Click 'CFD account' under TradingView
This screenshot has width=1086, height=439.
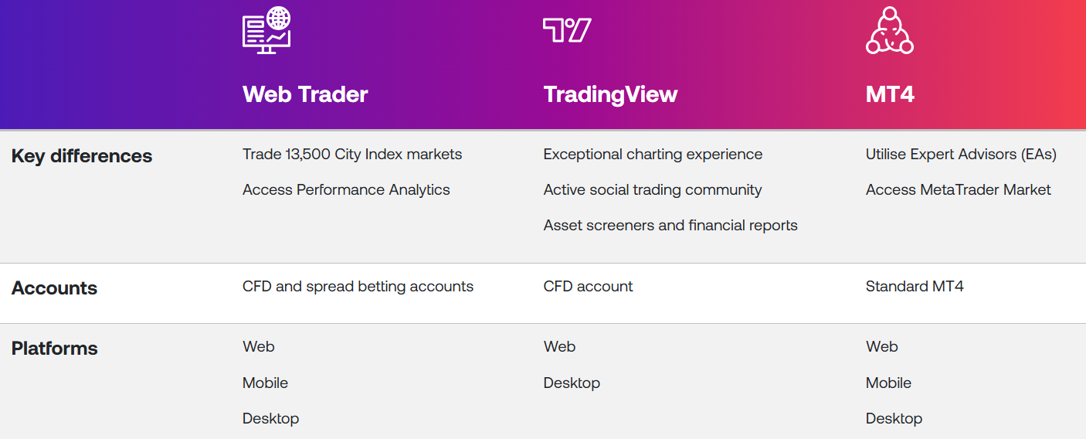point(588,287)
